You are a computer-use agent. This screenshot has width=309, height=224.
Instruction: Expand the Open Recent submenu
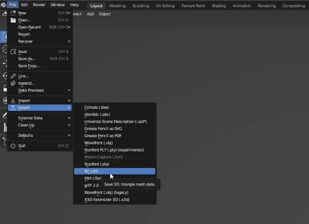coord(29,27)
